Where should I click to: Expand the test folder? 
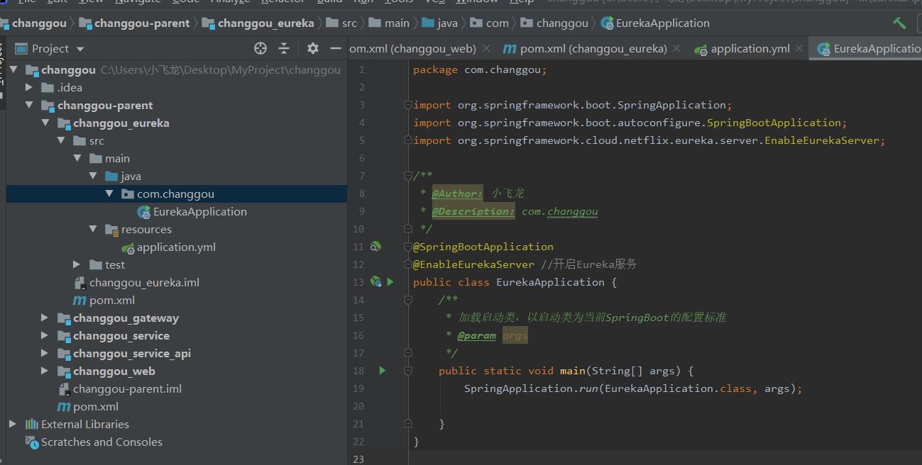point(77,264)
